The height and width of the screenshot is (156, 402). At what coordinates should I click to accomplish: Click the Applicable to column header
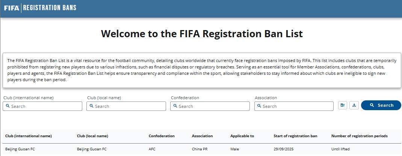[242, 136]
